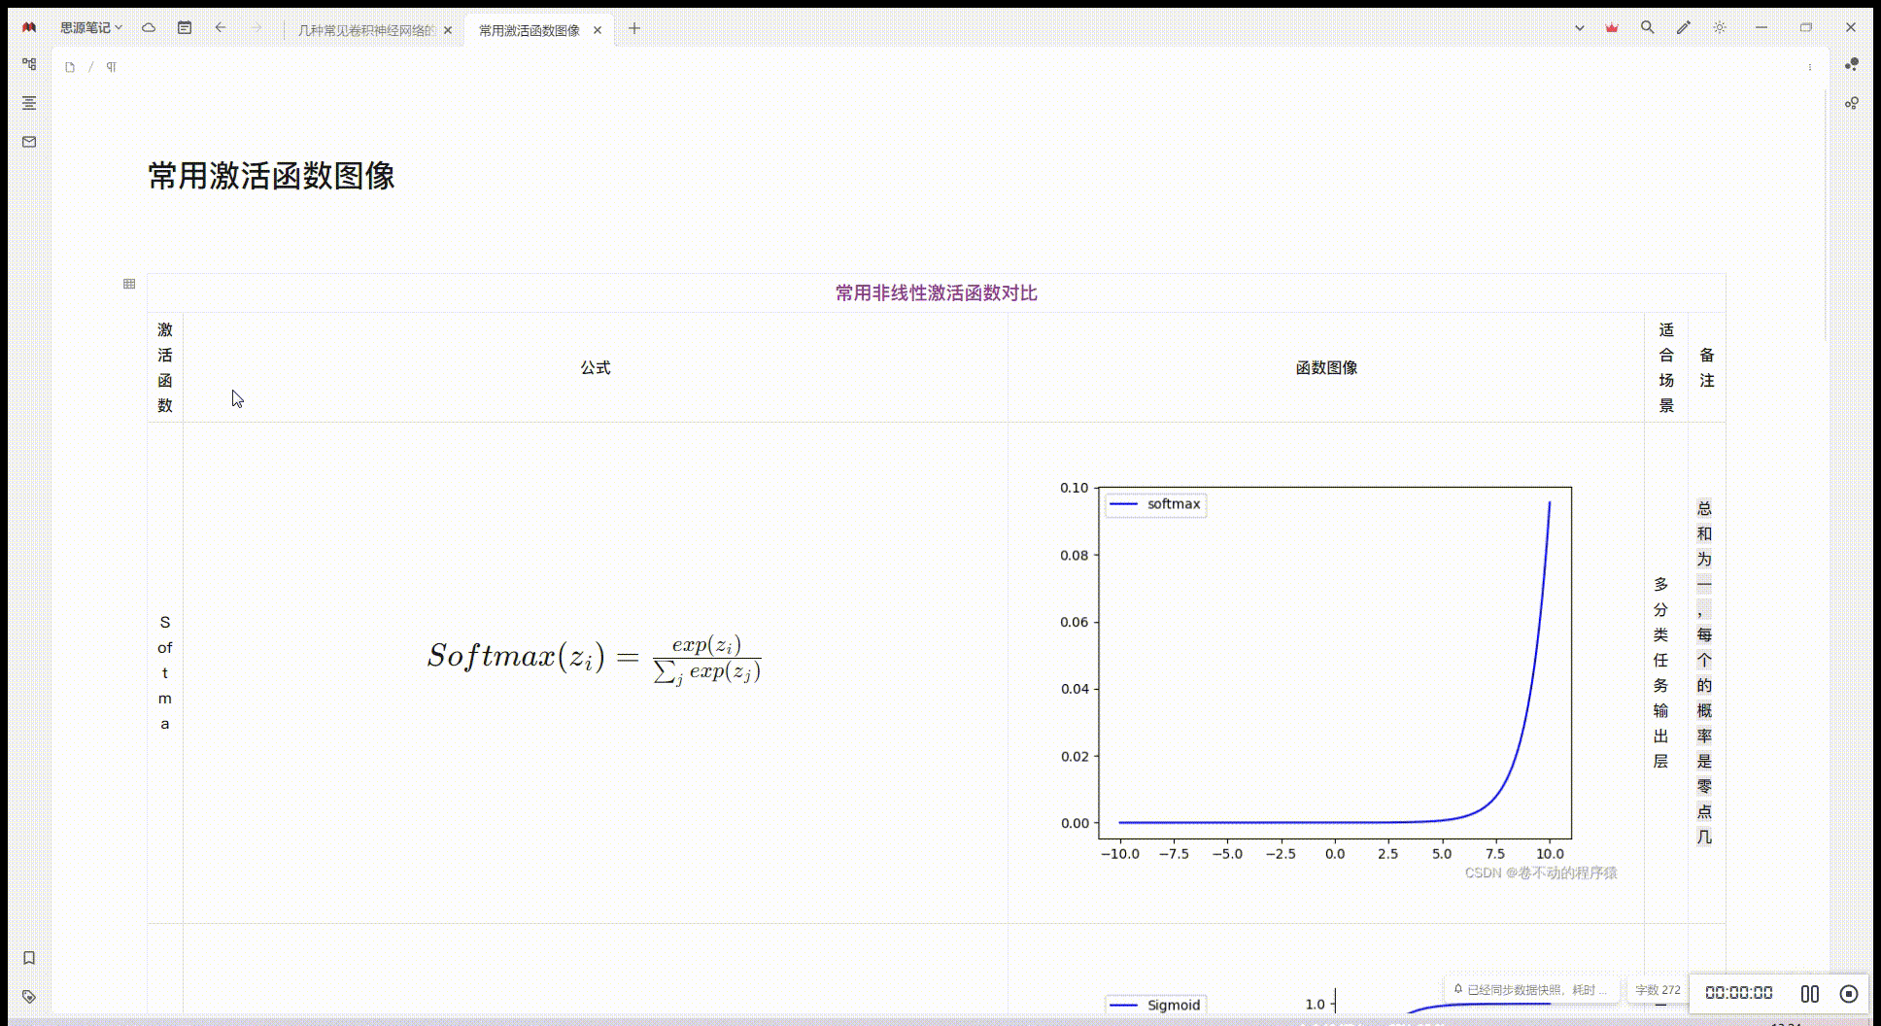Open the daily note calendar icon
This screenshot has height=1026, width=1881.
185,27
